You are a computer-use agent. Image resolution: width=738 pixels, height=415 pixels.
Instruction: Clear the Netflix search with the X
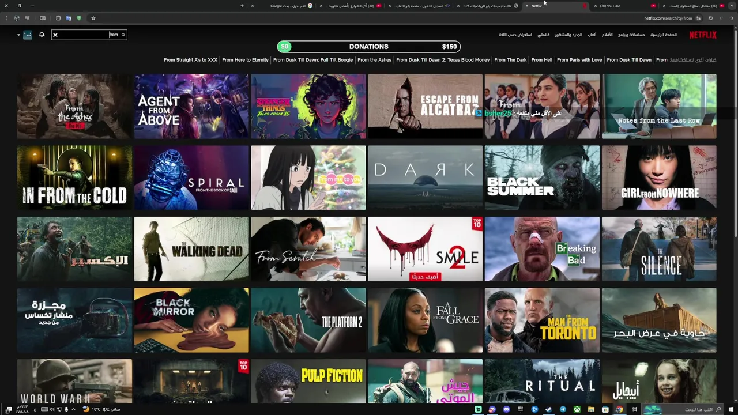55,35
